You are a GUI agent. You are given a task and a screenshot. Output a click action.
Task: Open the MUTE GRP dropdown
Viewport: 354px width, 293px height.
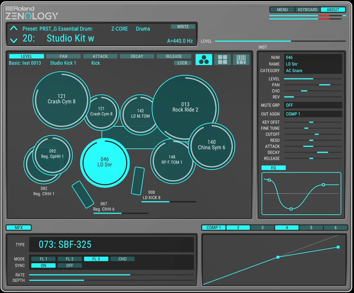[x=313, y=105]
